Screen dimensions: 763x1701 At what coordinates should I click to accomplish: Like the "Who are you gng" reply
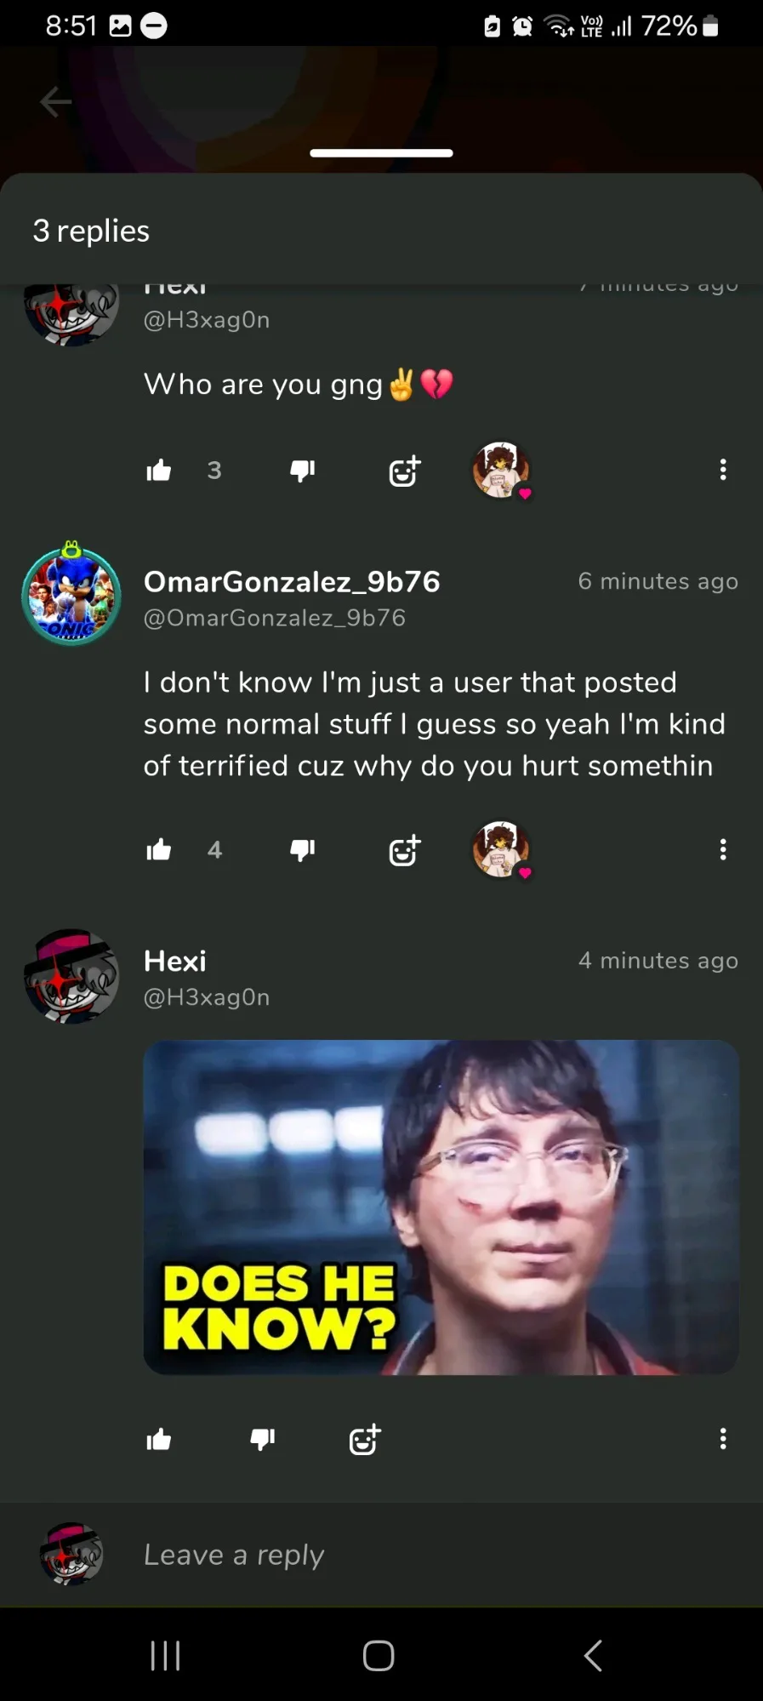(x=159, y=470)
